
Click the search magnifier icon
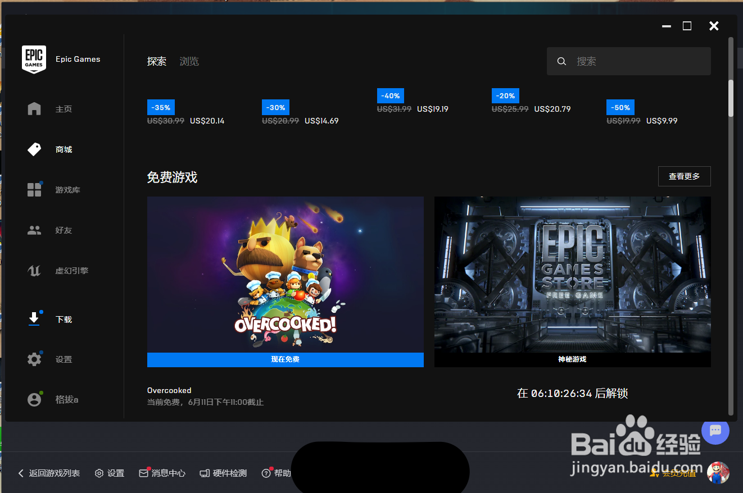point(561,61)
